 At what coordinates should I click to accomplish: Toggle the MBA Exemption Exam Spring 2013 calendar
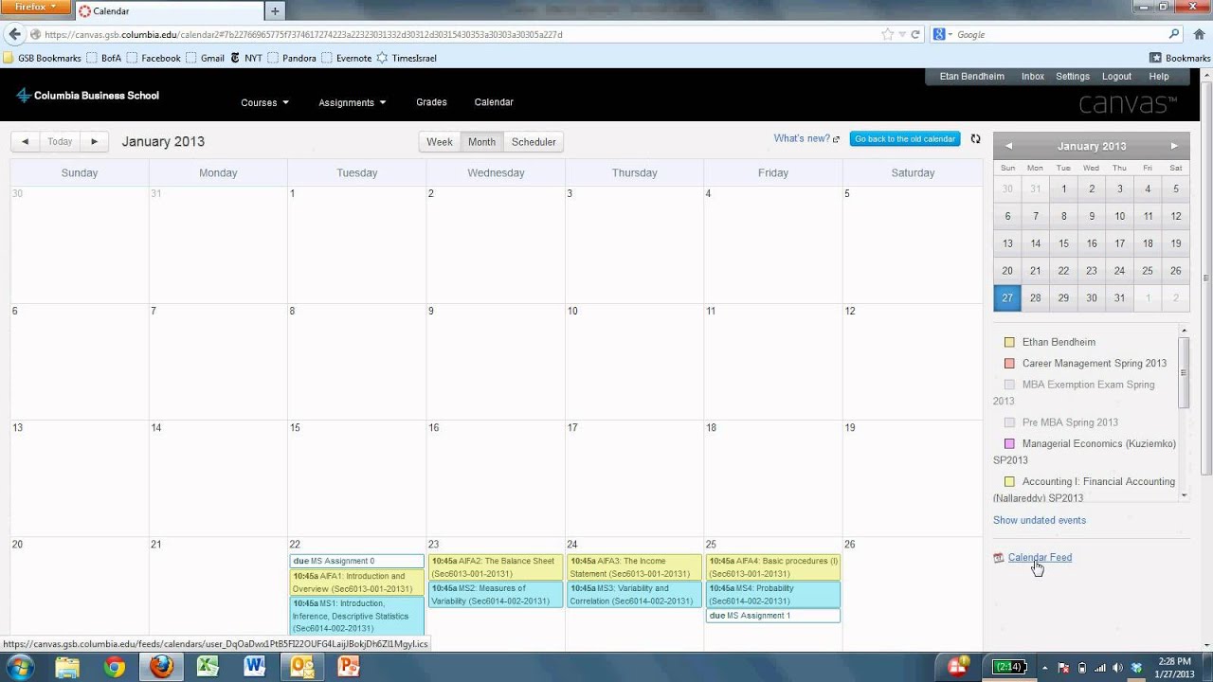tap(1009, 385)
